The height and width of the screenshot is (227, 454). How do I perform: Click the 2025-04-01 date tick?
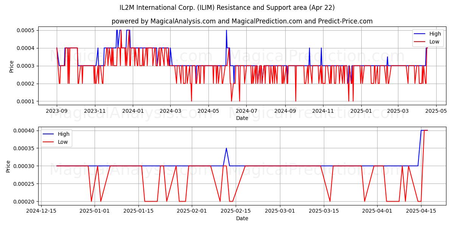coord(378,211)
